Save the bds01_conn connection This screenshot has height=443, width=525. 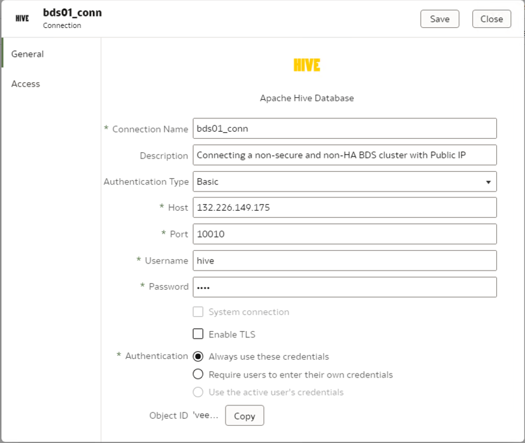pyautogui.click(x=439, y=18)
